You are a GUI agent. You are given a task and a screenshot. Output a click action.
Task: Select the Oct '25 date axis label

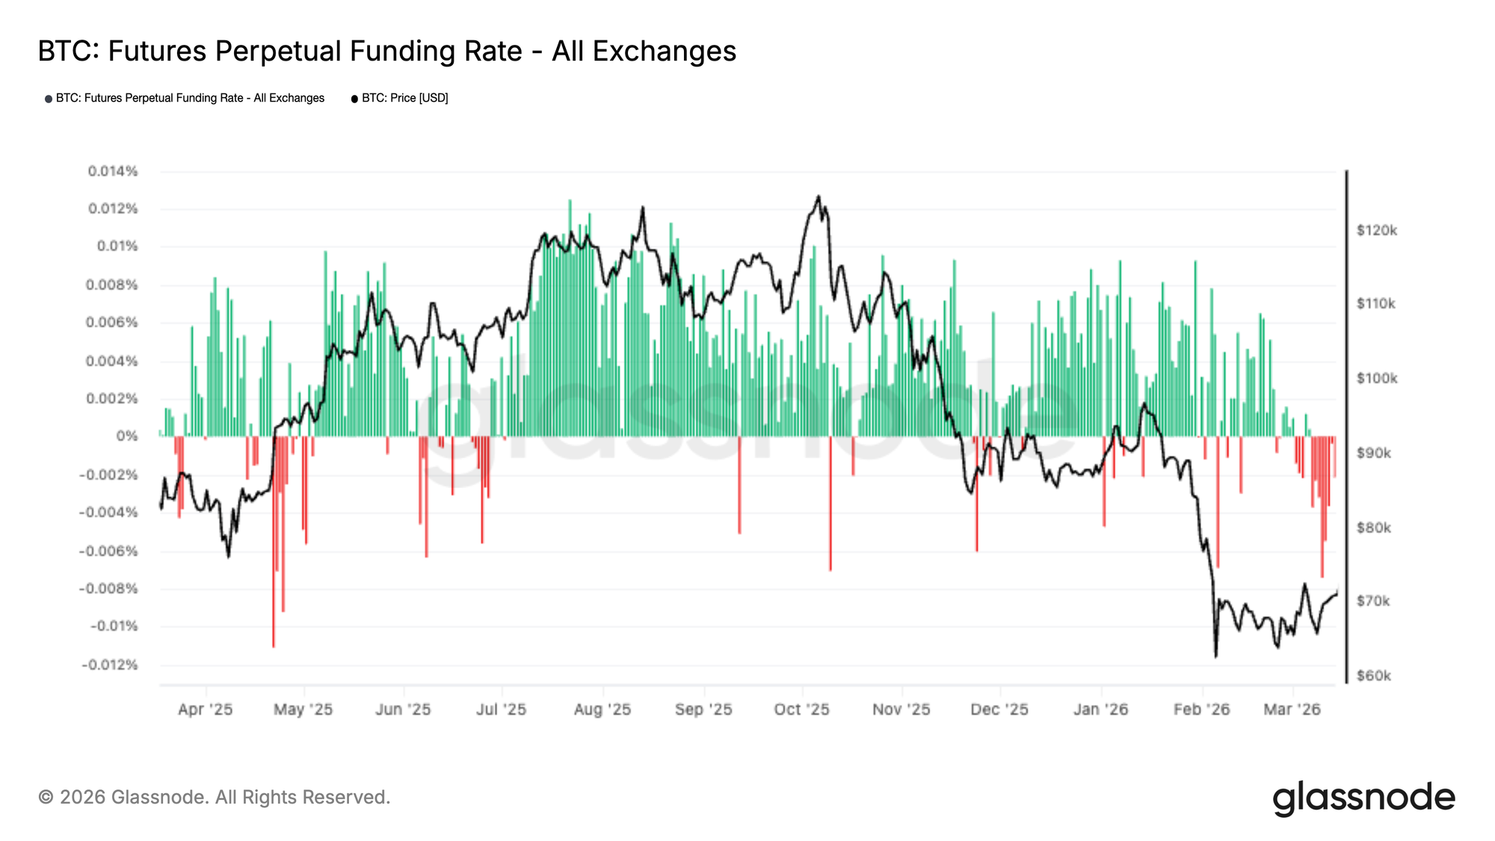[x=801, y=709]
